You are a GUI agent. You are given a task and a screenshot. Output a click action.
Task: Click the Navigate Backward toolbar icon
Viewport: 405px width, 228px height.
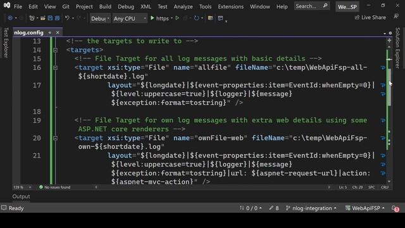[10, 18]
